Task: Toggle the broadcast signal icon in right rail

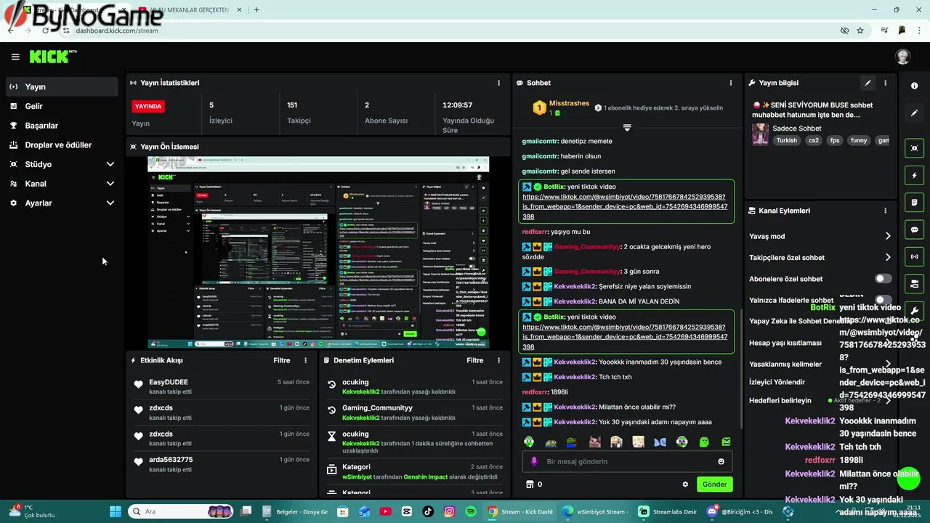Action: click(914, 256)
